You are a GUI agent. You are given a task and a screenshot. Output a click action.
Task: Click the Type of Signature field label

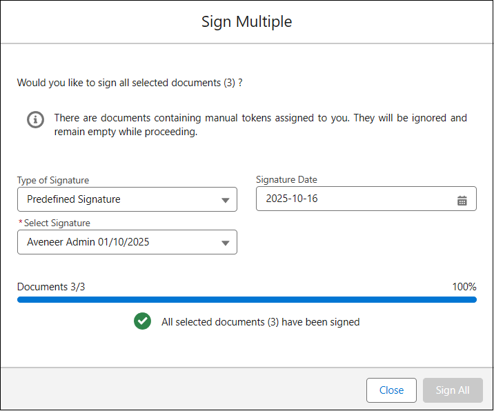pyautogui.click(x=53, y=180)
